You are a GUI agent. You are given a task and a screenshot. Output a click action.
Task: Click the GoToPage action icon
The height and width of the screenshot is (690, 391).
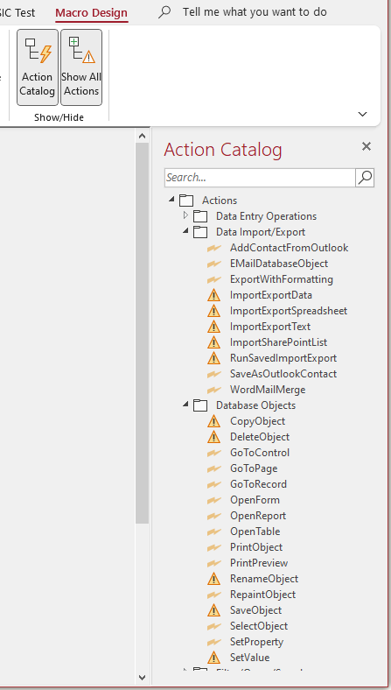click(213, 469)
